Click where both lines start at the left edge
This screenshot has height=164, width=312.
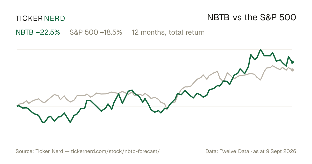17,106
